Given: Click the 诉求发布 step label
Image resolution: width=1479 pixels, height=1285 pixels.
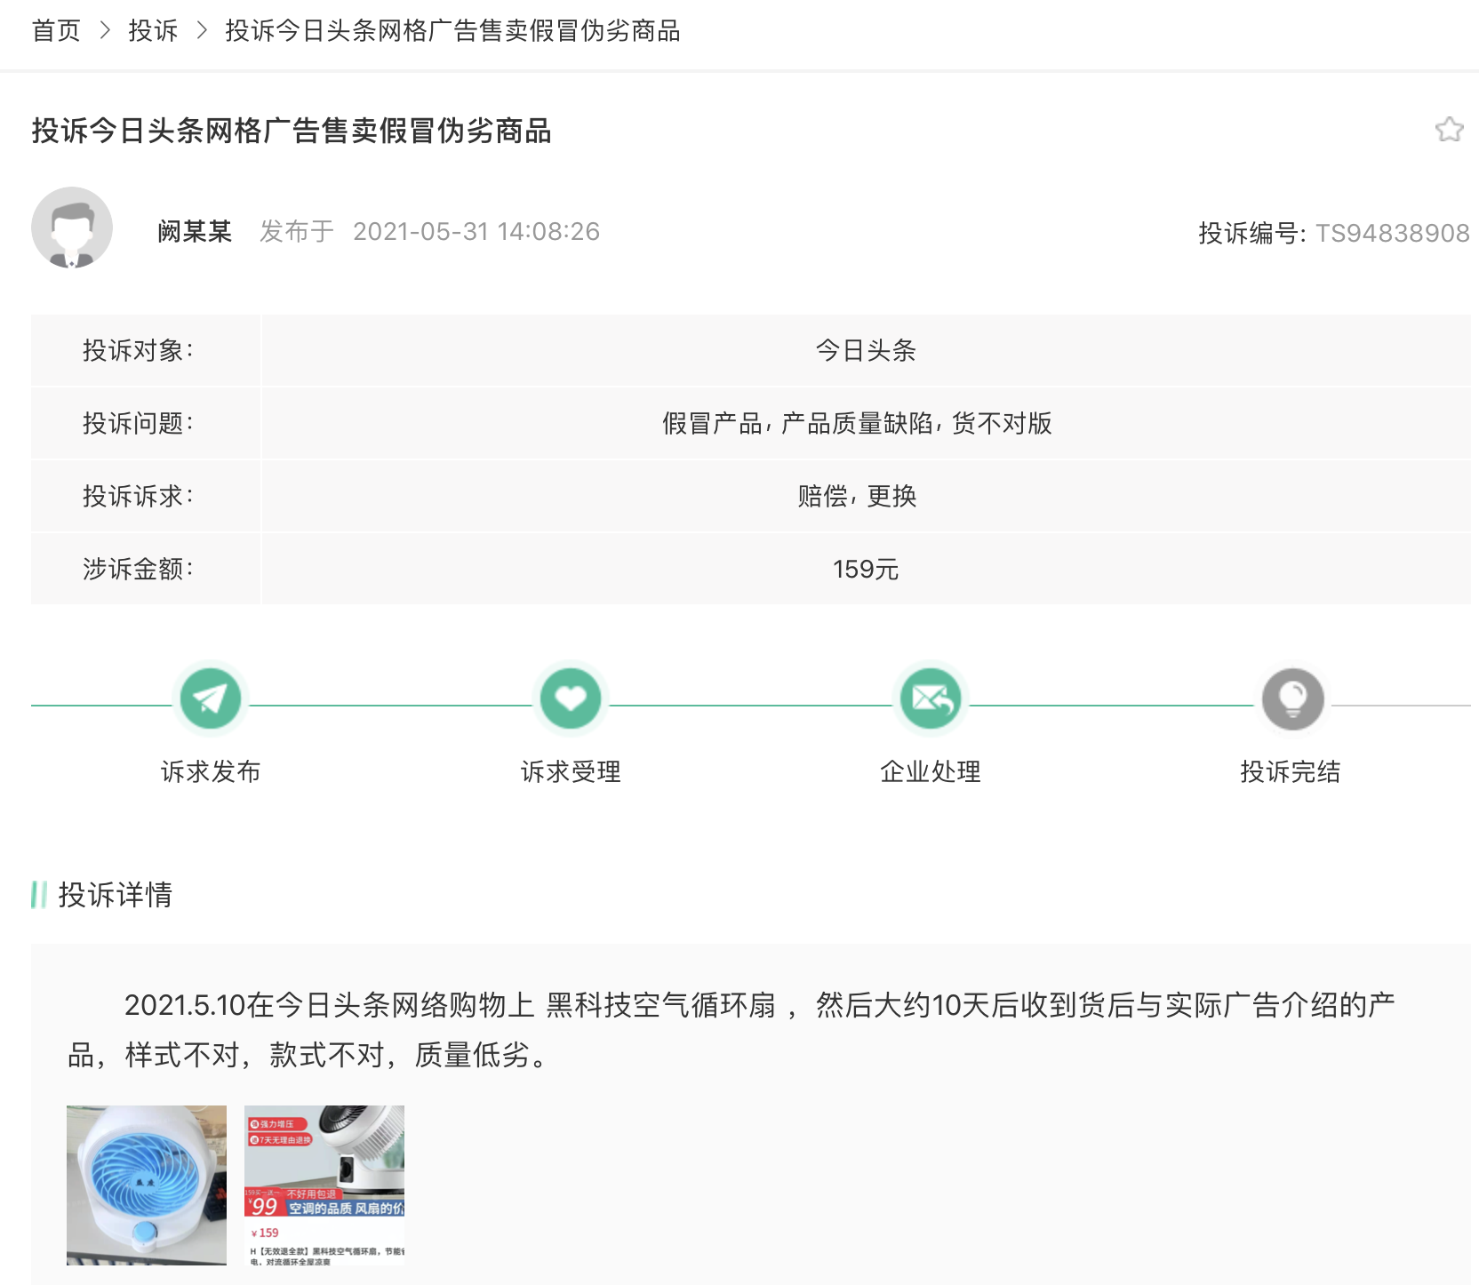Looking at the screenshot, I should coord(211,771).
